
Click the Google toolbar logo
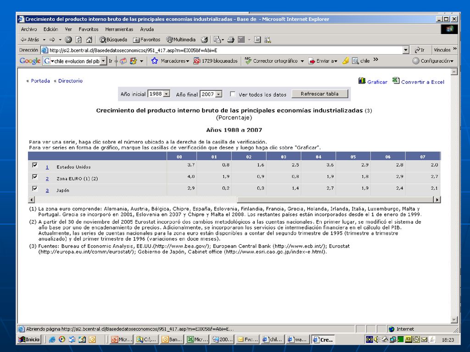(x=30, y=61)
